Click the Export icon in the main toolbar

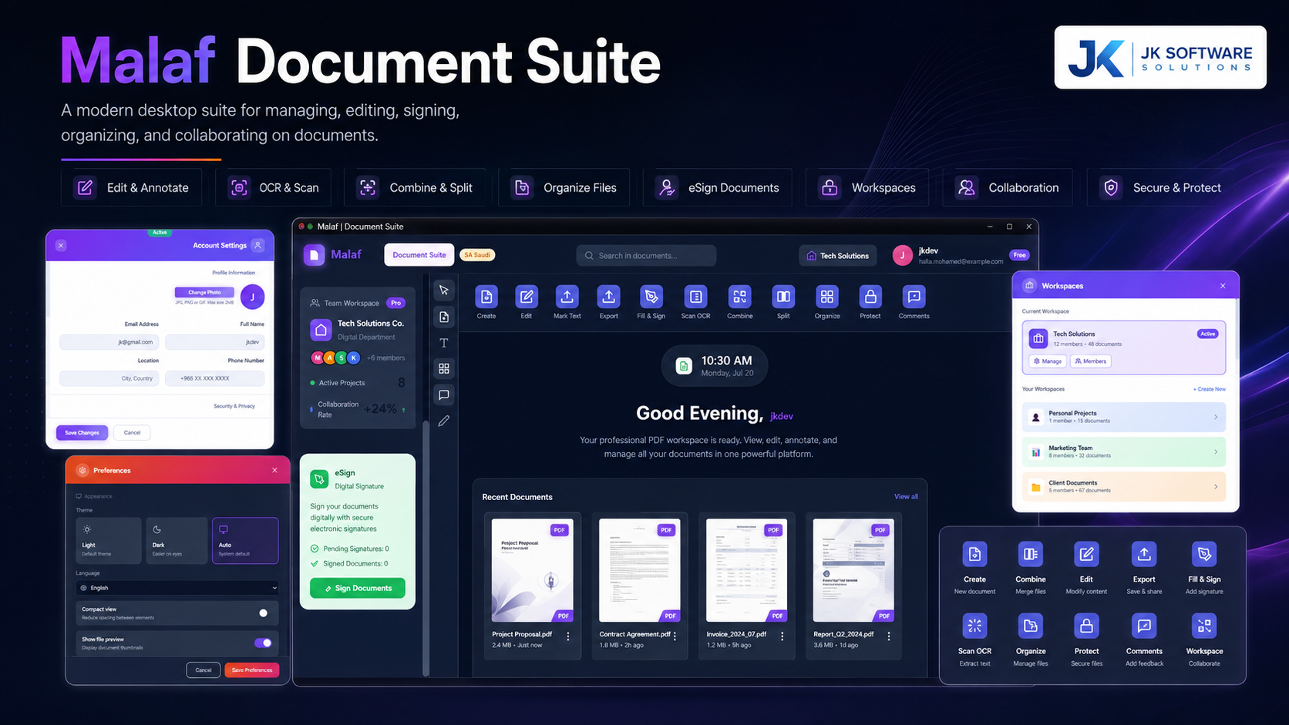pyautogui.click(x=608, y=297)
